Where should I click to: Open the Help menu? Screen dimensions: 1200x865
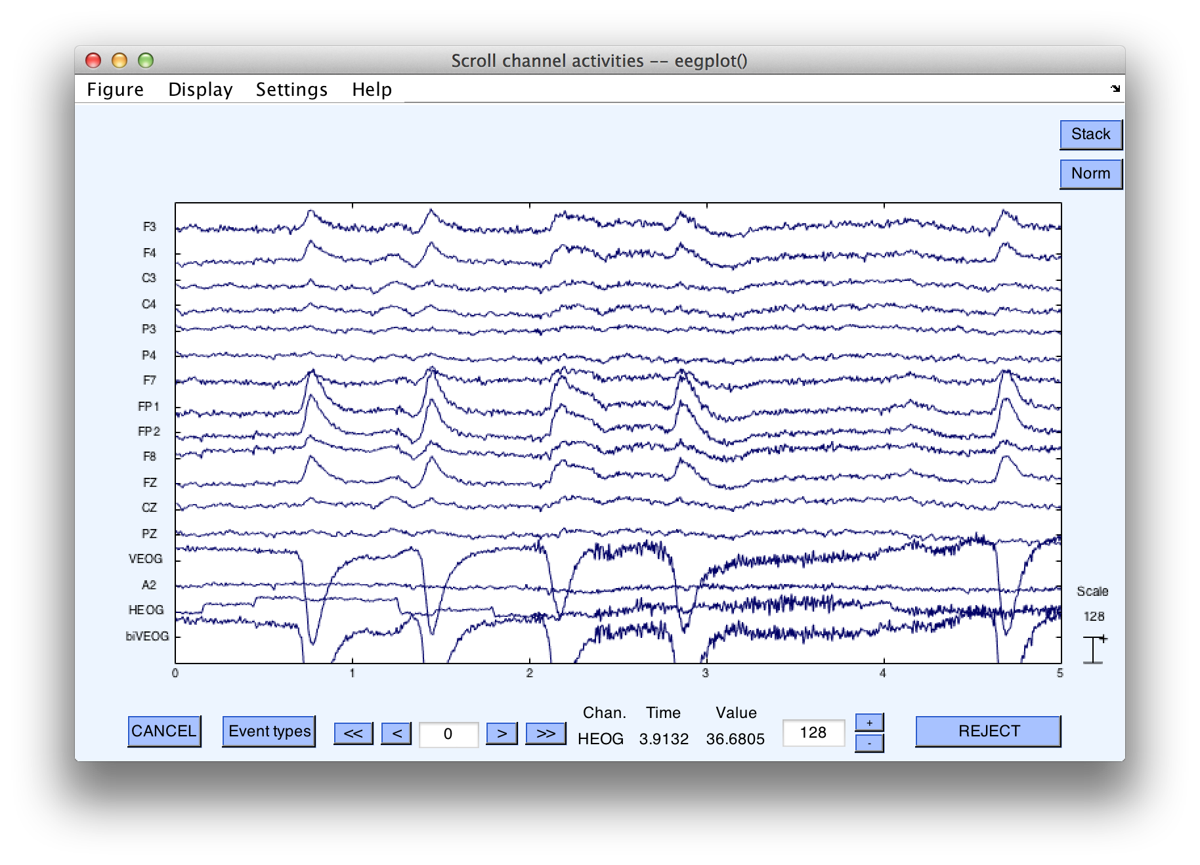coord(372,89)
